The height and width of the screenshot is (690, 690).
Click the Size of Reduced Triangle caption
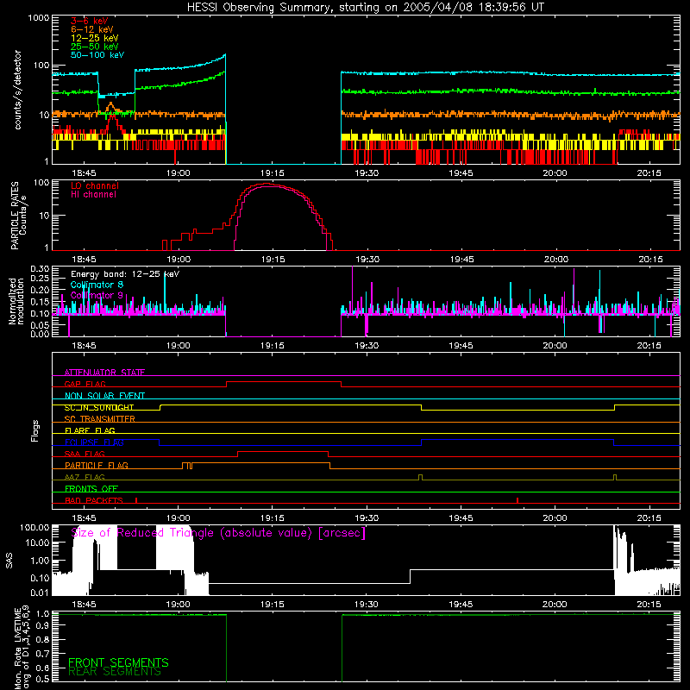pyautogui.click(x=218, y=533)
